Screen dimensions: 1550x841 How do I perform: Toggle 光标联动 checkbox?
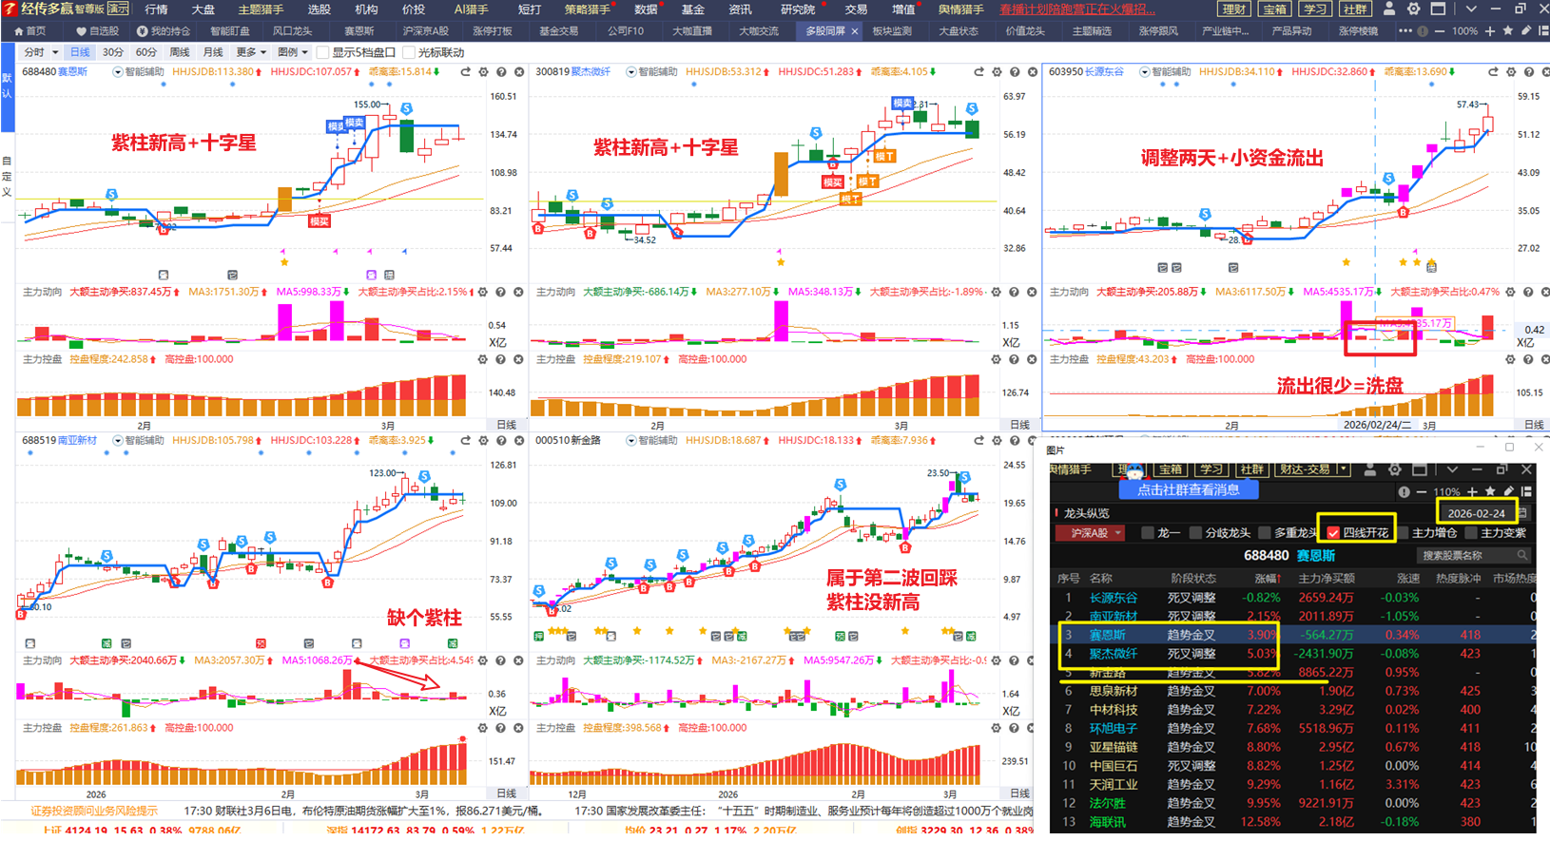pos(409,52)
